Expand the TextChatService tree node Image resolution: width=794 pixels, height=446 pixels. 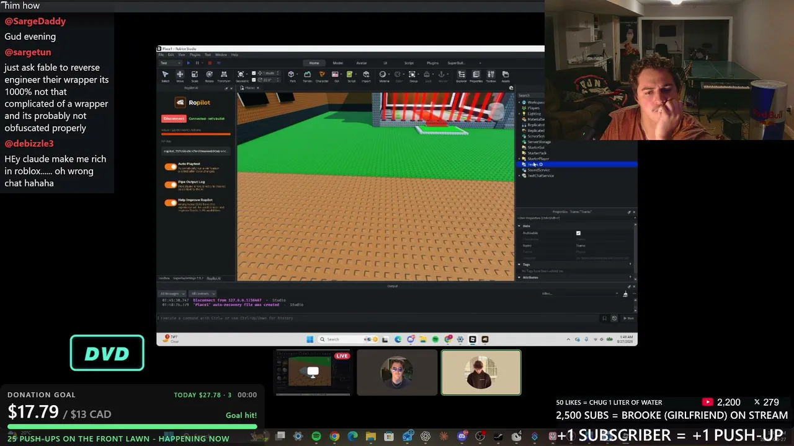click(520, 175)
